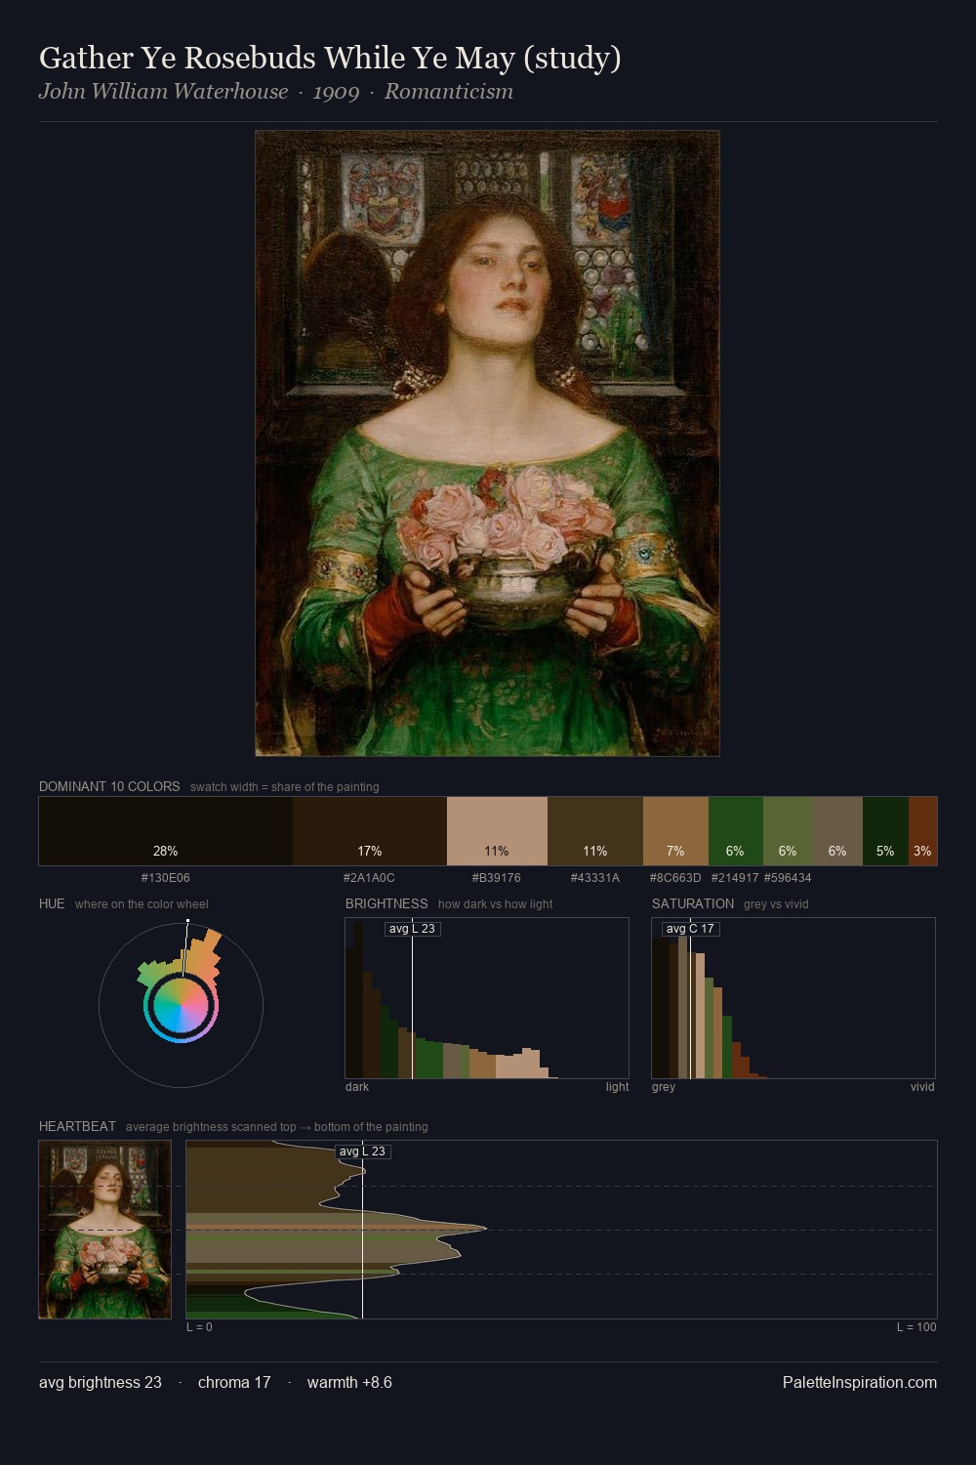Click the heartbeat brightness curve chart
This screenshot has width=976, height=1465.
(561, 1230)
